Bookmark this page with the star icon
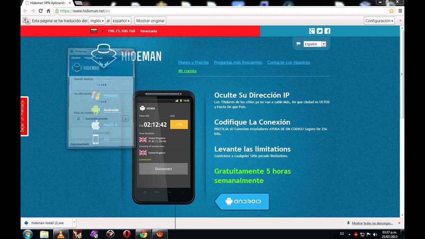Screen dimensions: 425x239 (391, 11)
